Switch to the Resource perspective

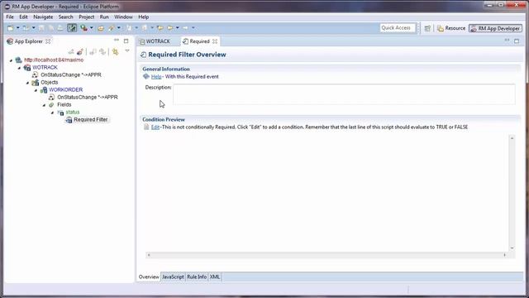(451, 28)
